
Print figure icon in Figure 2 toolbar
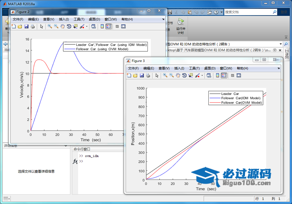coord(33,27)
